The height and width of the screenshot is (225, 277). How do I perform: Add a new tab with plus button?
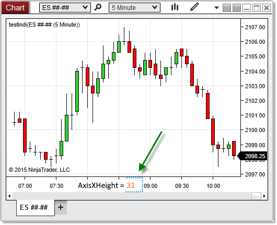coord(61,207)
